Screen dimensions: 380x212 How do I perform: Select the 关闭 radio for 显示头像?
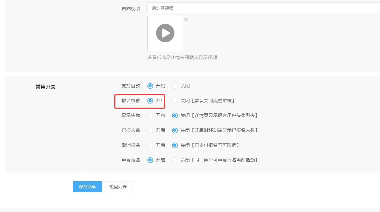click(175, 115)
